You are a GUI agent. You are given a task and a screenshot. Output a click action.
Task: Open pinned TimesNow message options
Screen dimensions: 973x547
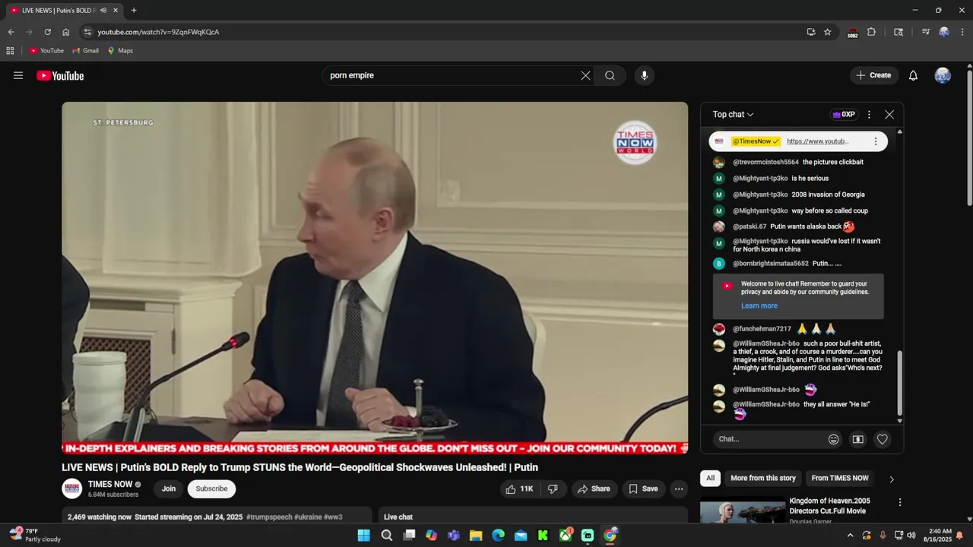click(875, 141)
